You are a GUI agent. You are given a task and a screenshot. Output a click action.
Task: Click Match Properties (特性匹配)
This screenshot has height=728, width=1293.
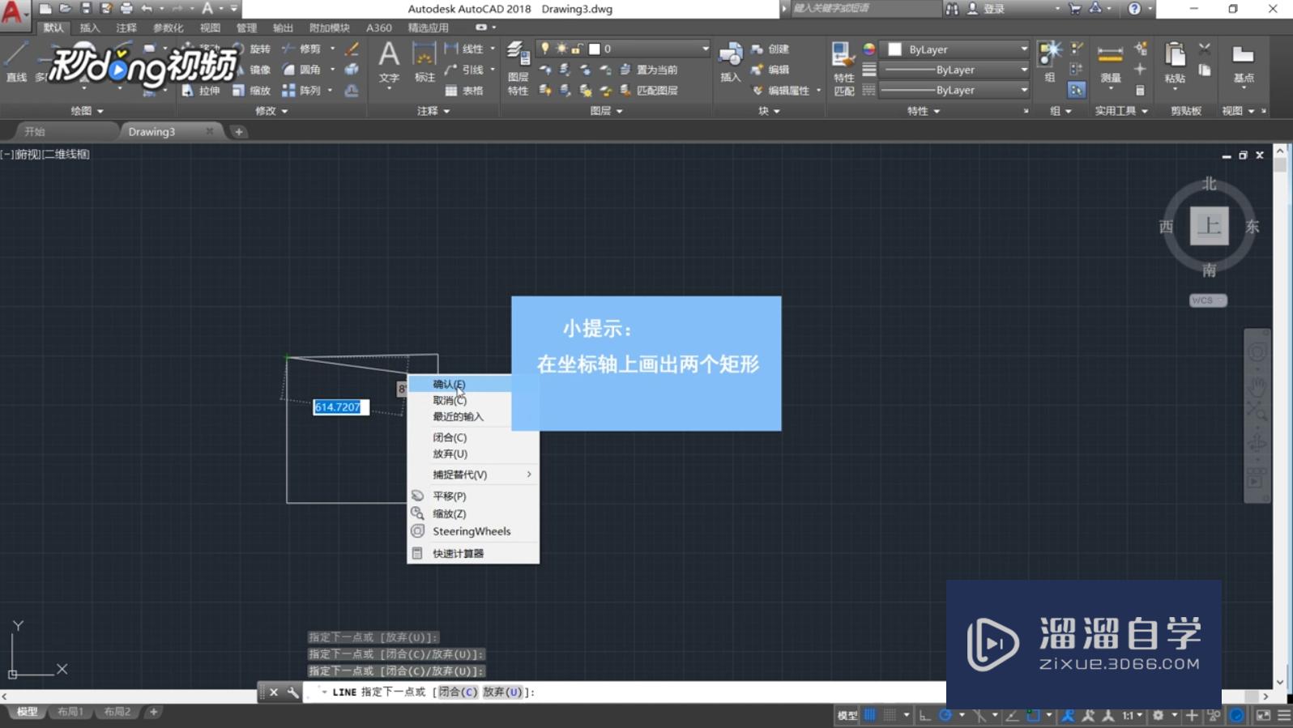pyautogui.click(x=843, y=68)
